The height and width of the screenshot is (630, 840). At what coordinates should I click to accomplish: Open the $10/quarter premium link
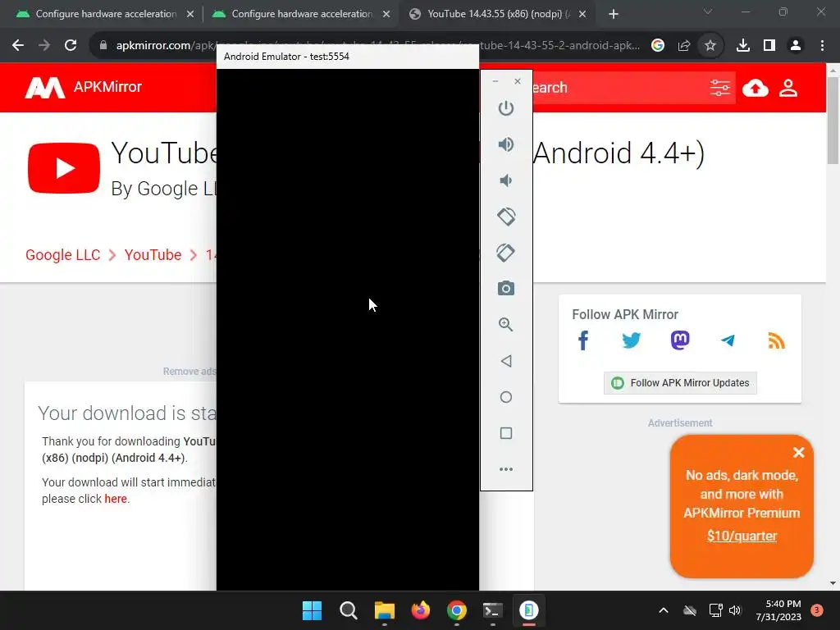pyautogui.click(x=742, y=536)
